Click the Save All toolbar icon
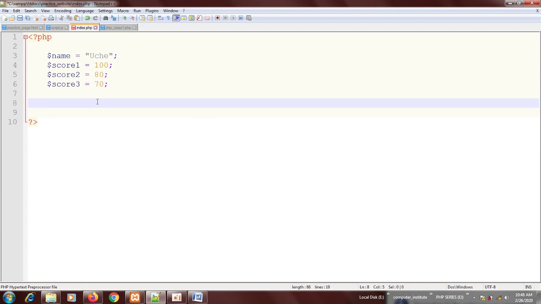The width and height of the screenshot is (541, 304). click(27, 18)
